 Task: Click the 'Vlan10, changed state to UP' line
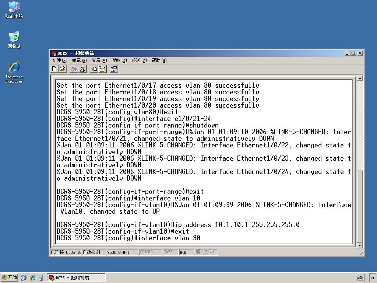coord(110,212)
